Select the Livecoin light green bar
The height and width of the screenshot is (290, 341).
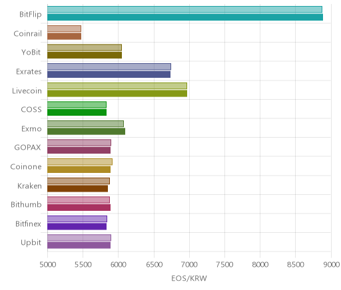point(117,86)
